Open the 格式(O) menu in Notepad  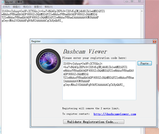[x=27, y=7]
